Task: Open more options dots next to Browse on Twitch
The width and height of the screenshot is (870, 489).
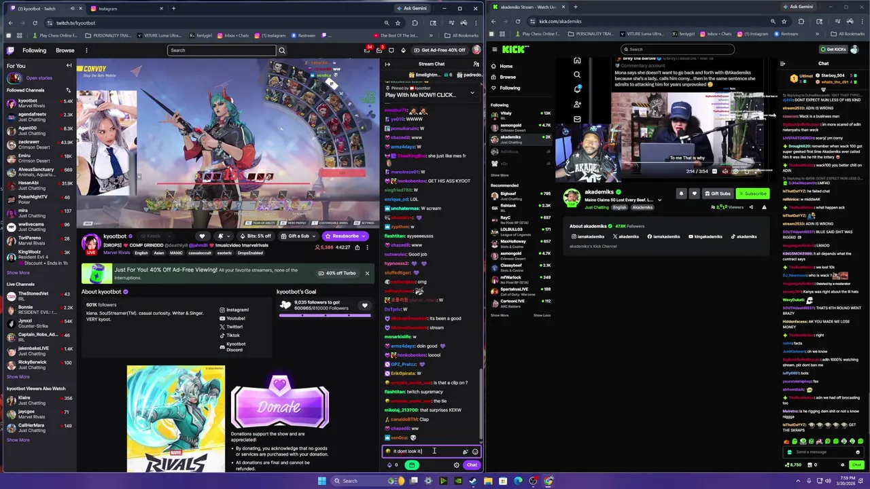Action: 86,50
